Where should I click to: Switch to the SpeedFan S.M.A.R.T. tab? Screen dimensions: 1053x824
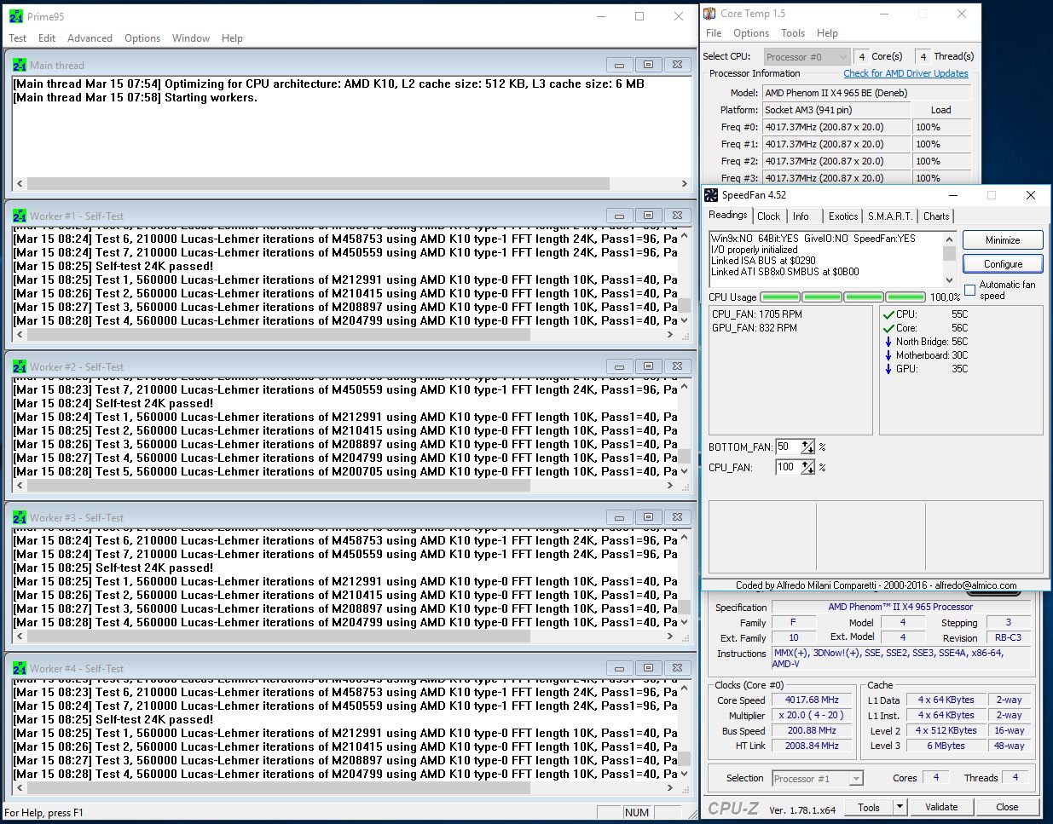tap(890, 216)
